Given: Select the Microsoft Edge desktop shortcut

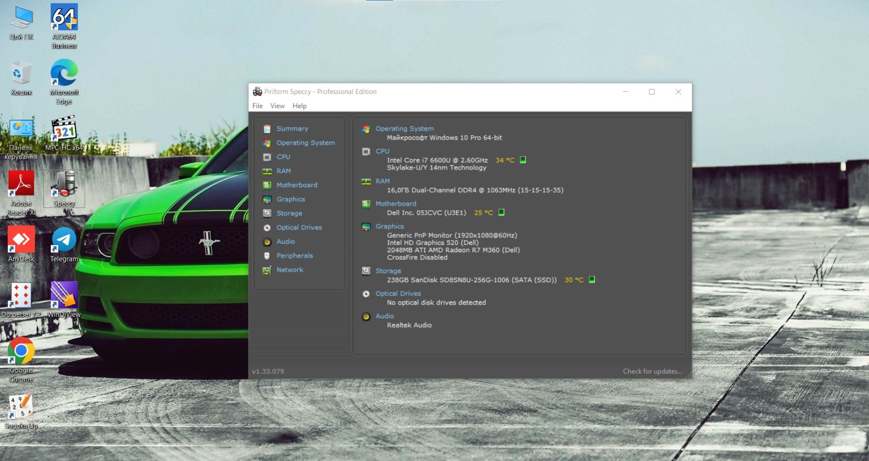Looking at the screenshot, I should click(x=64, y=82).
